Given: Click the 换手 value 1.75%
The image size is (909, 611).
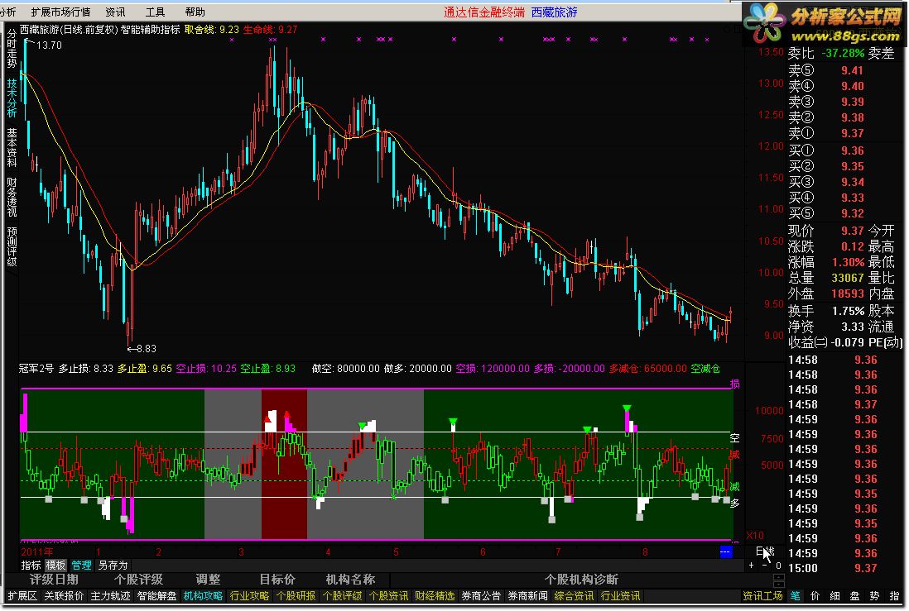Looking at the screenshot, I should point(848,311).
